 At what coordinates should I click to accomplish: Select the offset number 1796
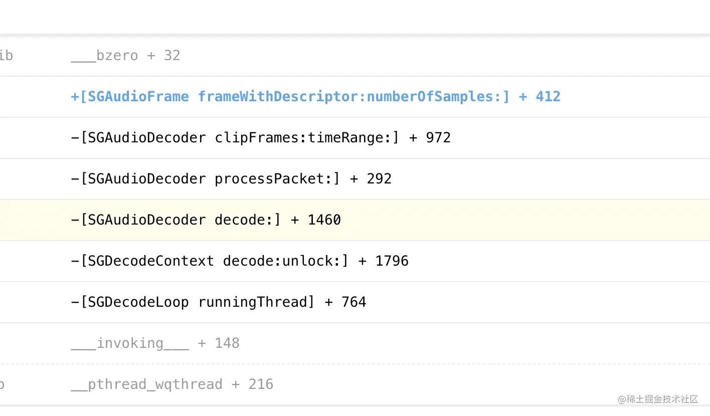click(392, 261)
